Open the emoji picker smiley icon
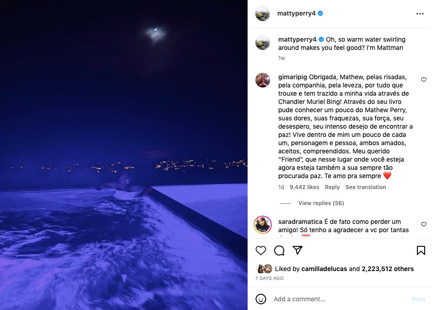Image resolution: width=432 pixels, height=310 pixels. tap(261, 299)
